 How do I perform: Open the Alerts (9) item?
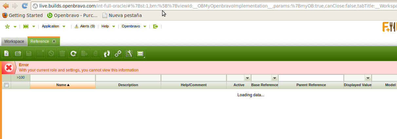tap(87, 26)
